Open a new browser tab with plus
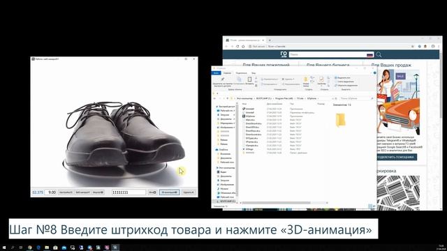447x251 pixels. point(270,40)
